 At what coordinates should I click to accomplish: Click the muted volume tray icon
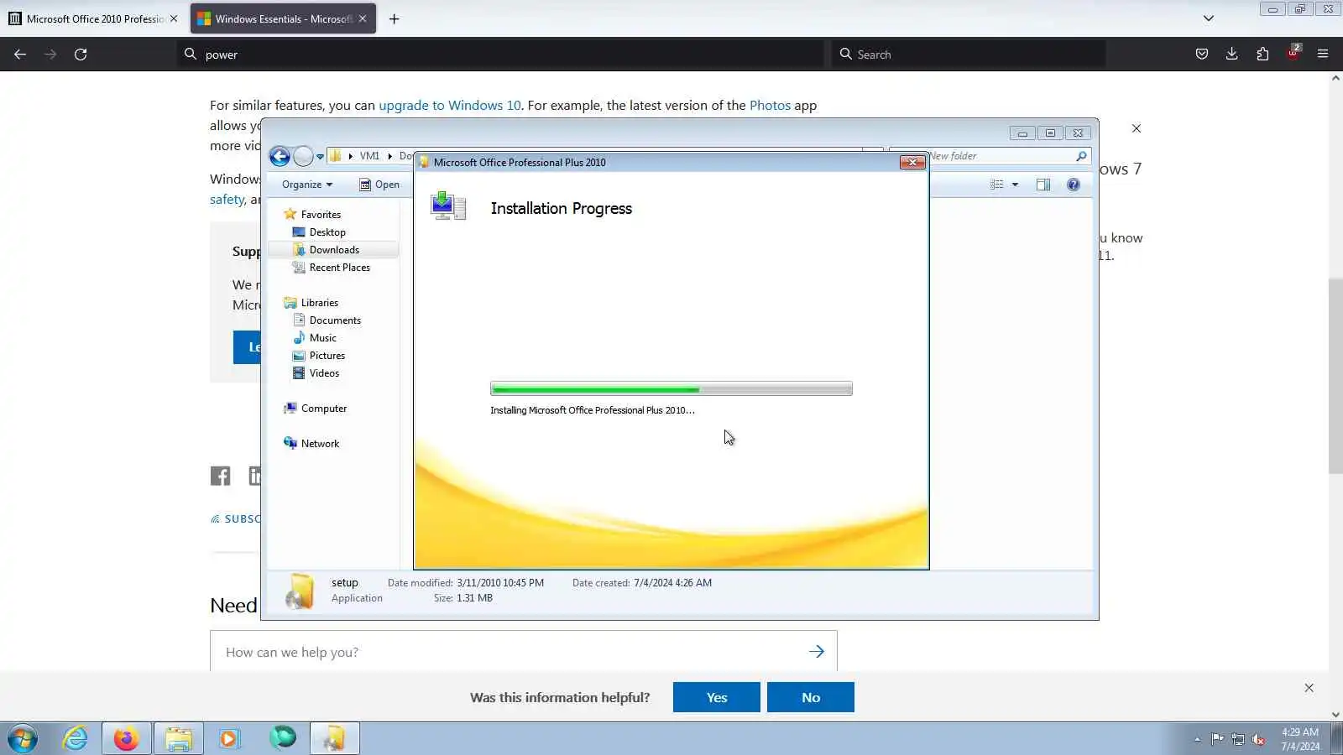coord(1258,739)
